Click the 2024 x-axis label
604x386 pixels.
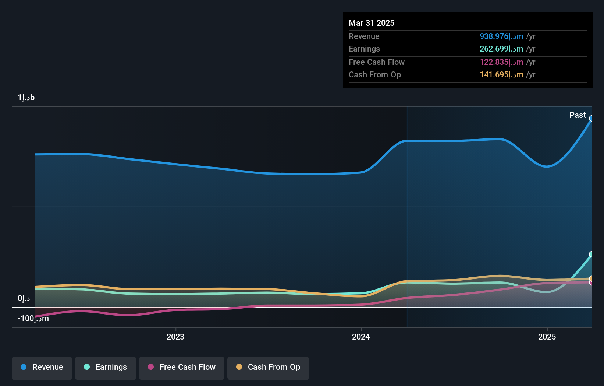pos(361,337)
